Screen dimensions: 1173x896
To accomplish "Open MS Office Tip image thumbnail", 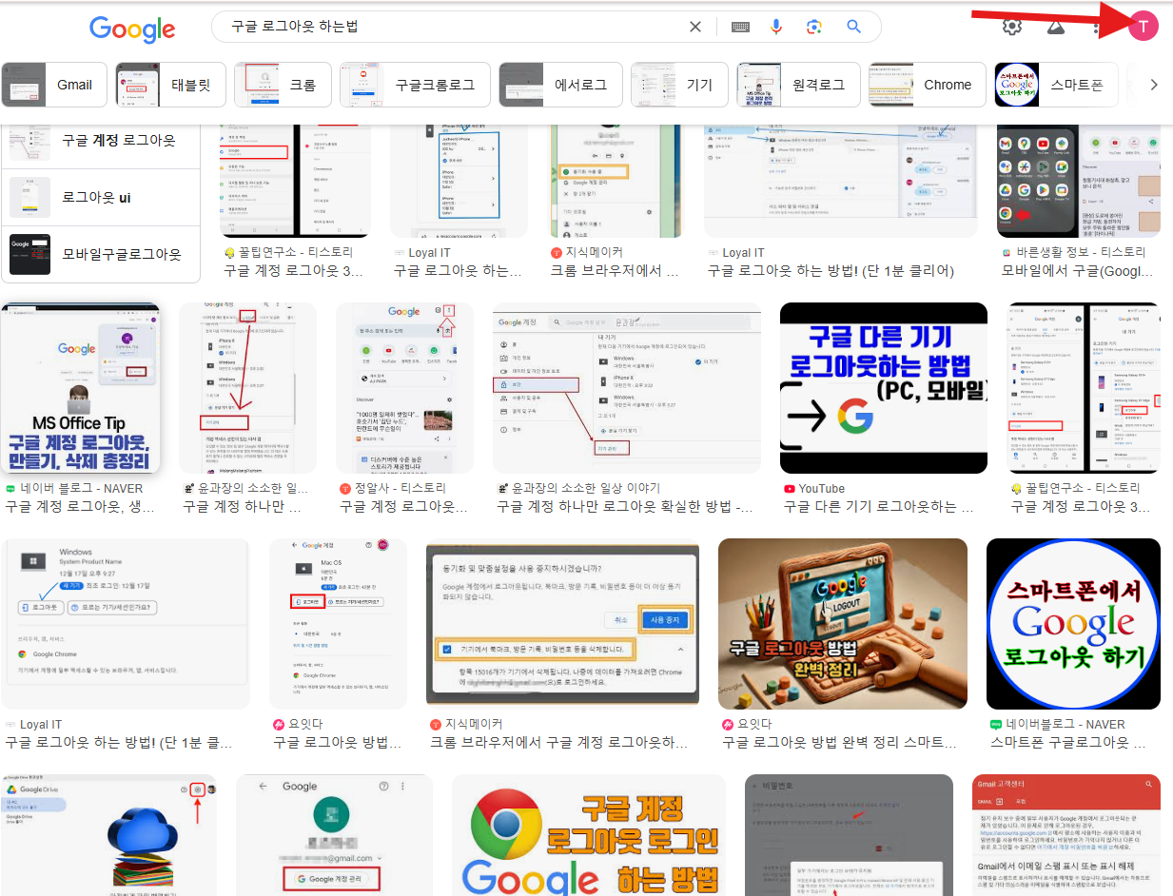I will [x=81, y=388].
